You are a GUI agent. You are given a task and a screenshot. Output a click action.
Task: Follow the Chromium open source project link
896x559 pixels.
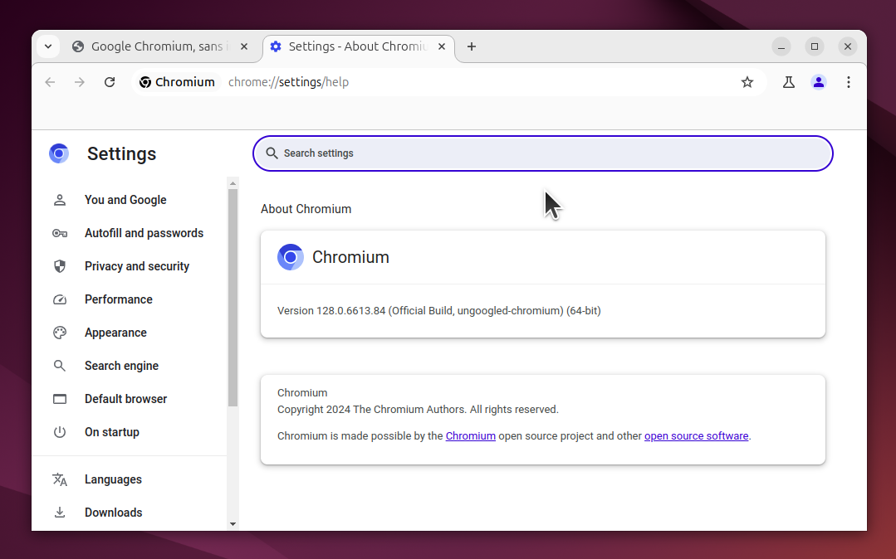click(x=470, y=435)
